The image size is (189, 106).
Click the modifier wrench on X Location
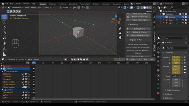coord(23,74)
